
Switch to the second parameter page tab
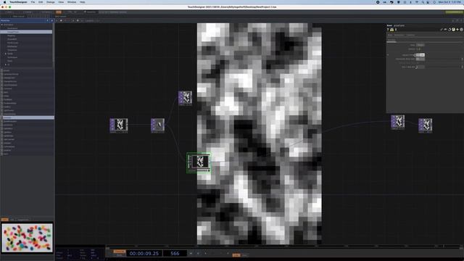click(x=399, y=35)
